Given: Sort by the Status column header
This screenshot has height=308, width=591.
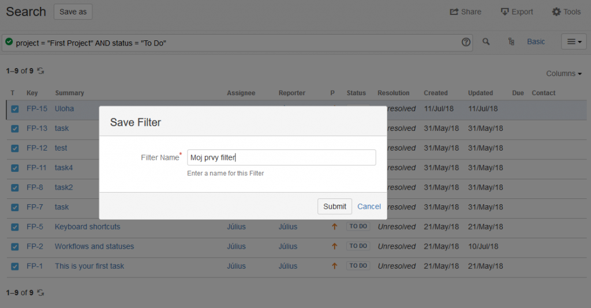Looking at the screenshot, I should click(356, 93).
